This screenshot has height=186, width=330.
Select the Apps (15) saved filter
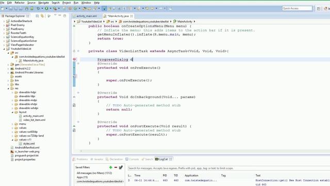click(x=82, y=177)
